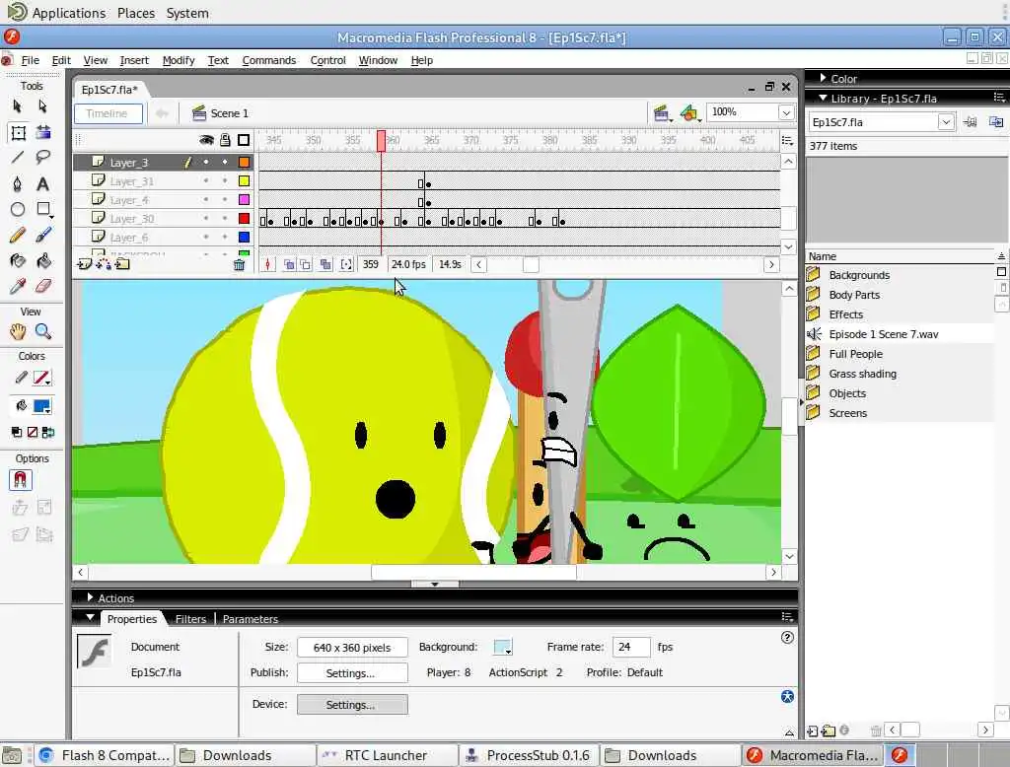
Task: Open the Library panel options menu
Action: point(999,98)
